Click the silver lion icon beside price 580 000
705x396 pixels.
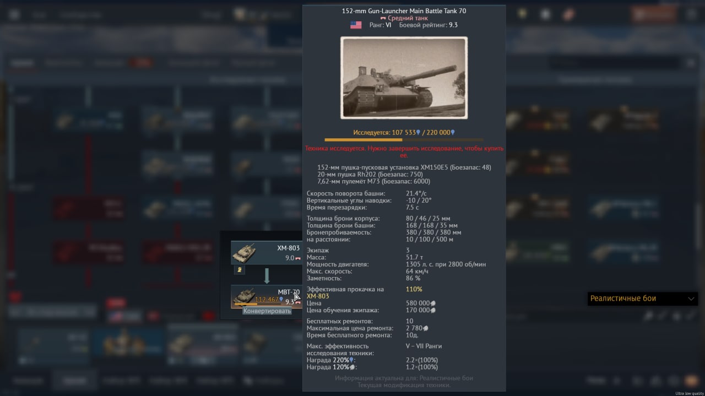(432, 303)
